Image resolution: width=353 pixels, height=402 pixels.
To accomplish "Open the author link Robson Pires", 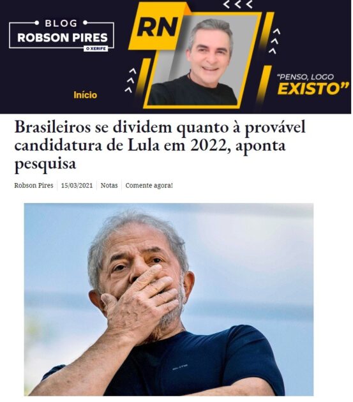I will [x=34, y=185].
